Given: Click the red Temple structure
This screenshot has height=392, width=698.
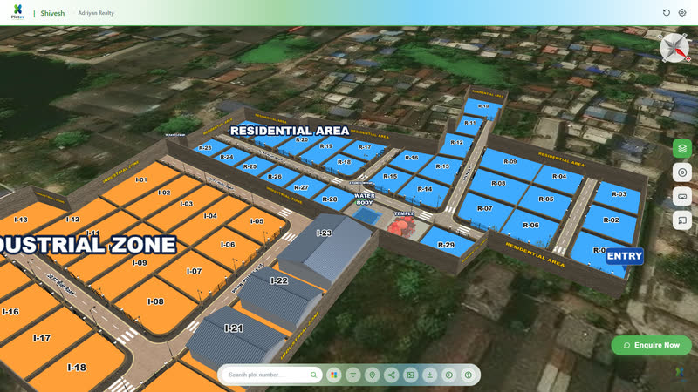Looking at the screenshot, I should [x=402, y=226].
